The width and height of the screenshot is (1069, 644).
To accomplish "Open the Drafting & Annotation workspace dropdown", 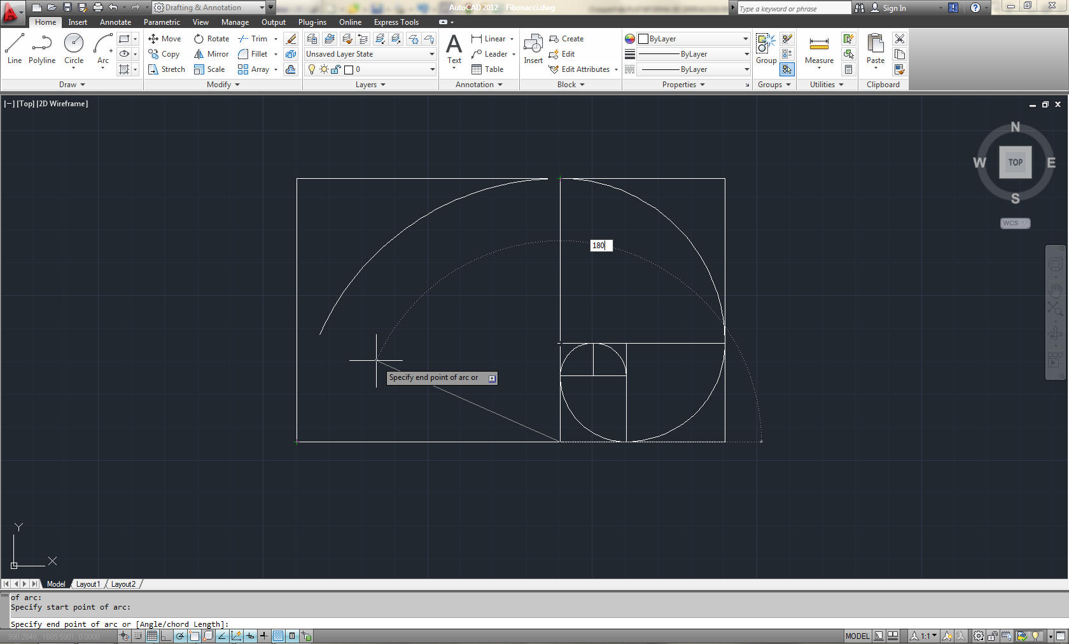I will 209,8.
